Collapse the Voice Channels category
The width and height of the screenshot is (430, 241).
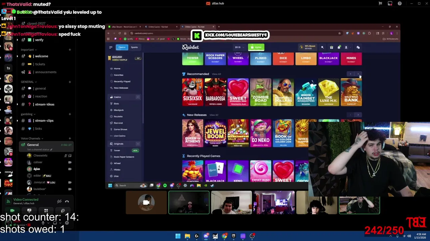tap(32, 139)
